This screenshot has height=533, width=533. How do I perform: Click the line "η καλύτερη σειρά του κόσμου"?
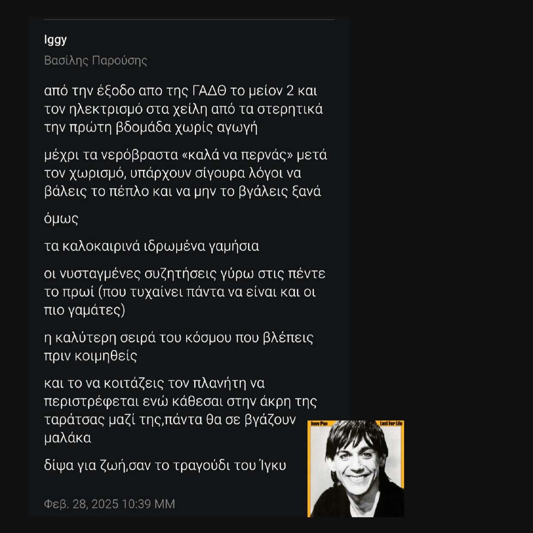[179, 346]
